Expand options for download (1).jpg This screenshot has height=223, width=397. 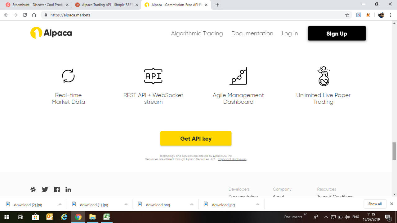coord(126,204)
